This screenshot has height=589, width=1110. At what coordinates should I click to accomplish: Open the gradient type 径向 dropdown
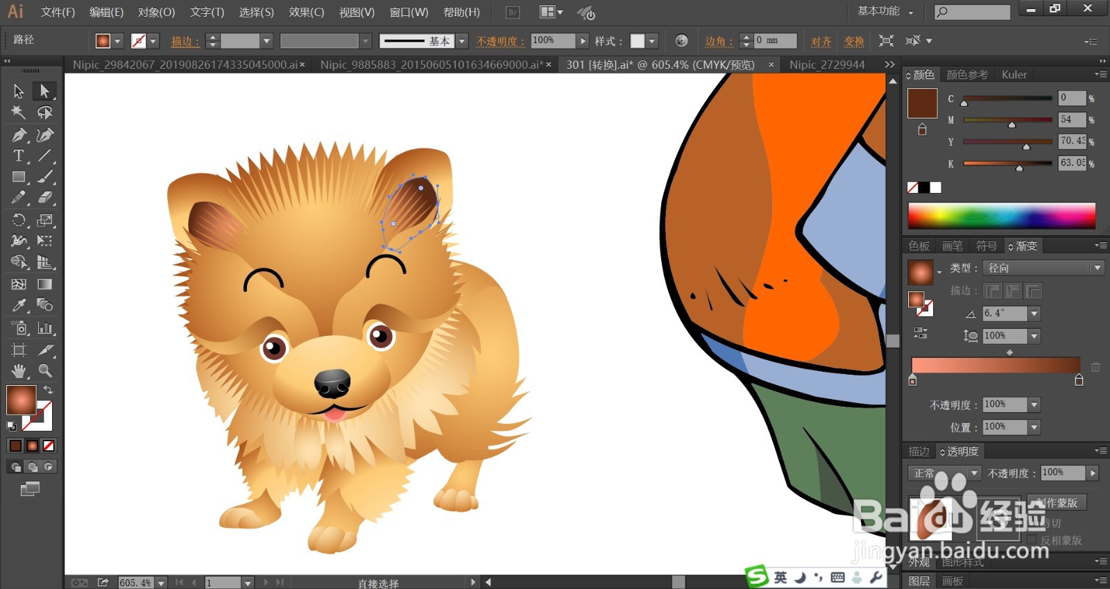[x=1043, y=268]
